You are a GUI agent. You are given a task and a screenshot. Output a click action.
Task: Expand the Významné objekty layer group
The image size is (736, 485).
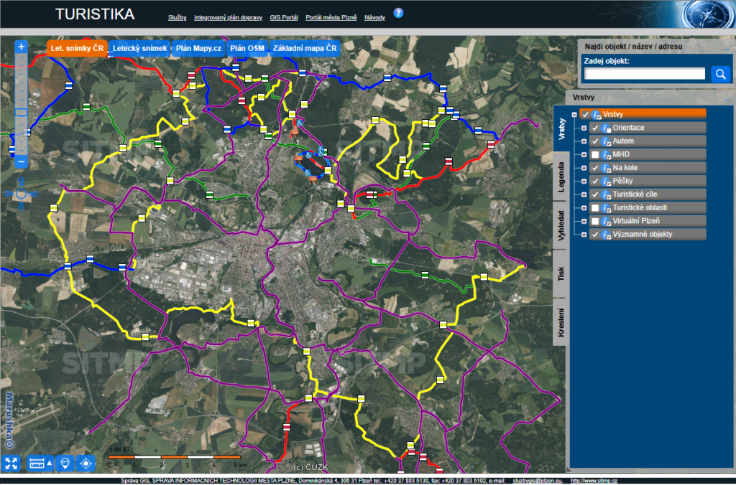(x=584, y=235)
